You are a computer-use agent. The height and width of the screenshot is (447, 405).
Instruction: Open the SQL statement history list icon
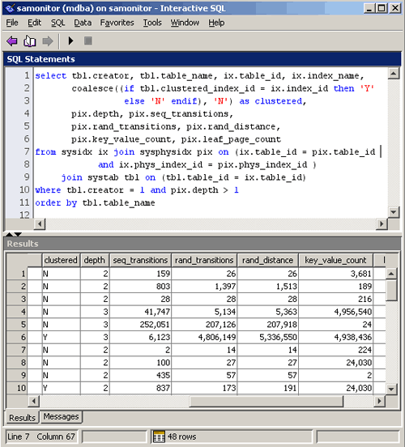[29, 41]
